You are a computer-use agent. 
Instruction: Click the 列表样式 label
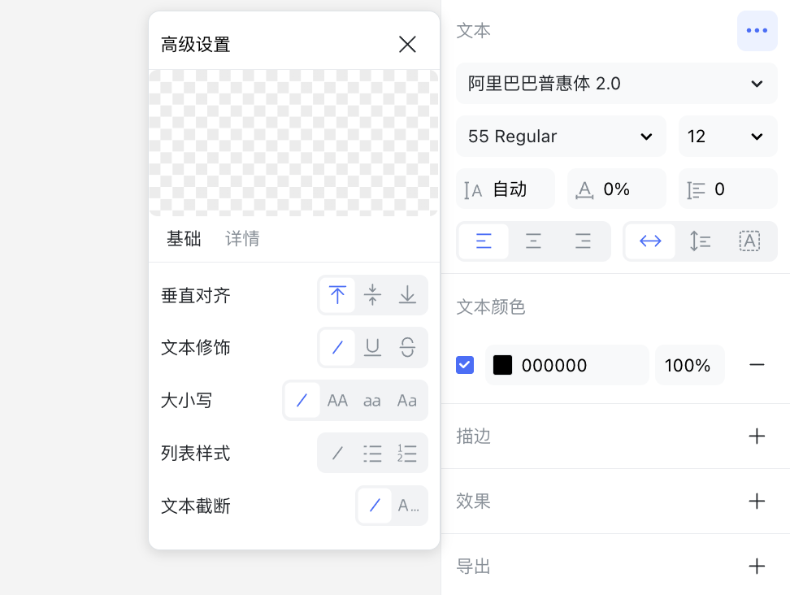[196, 453]
